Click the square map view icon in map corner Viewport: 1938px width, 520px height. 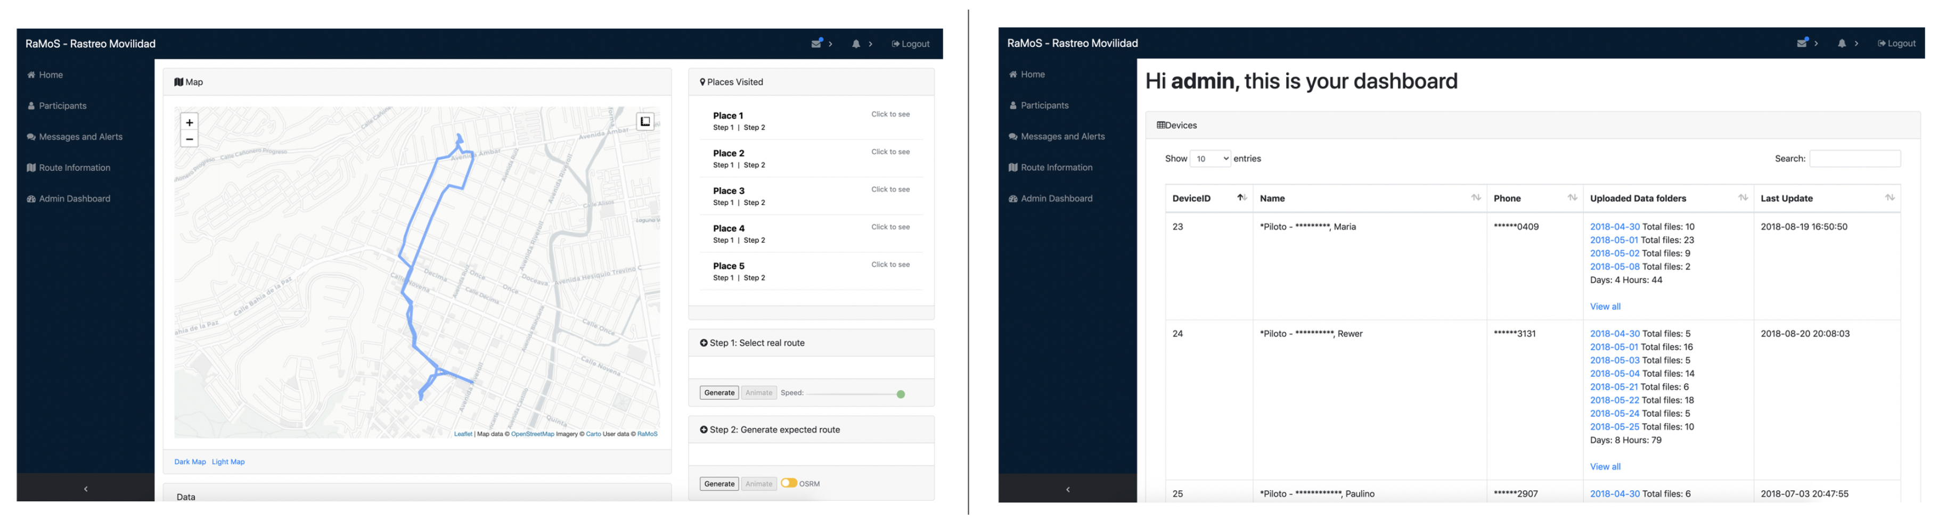645,121
